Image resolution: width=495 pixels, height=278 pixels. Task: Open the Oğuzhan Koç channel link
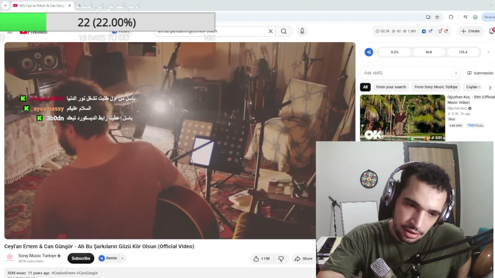click(457, 108)
